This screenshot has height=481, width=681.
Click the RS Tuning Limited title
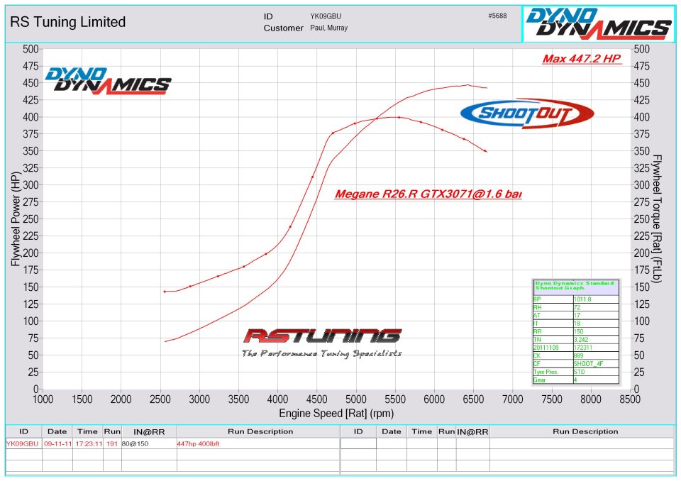67,22
